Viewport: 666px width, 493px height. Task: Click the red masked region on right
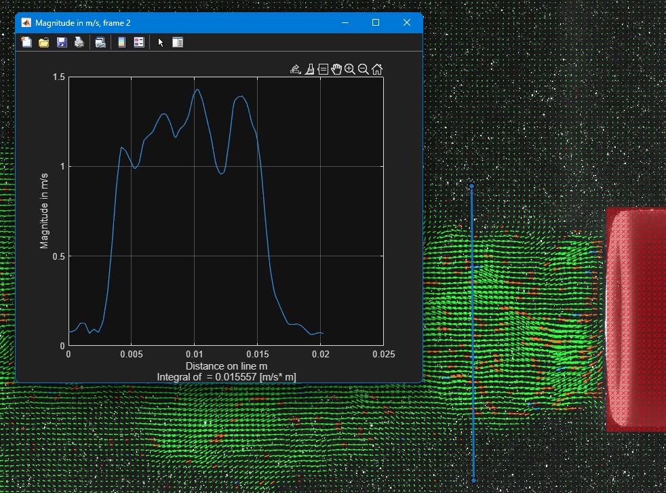(635, 319)
